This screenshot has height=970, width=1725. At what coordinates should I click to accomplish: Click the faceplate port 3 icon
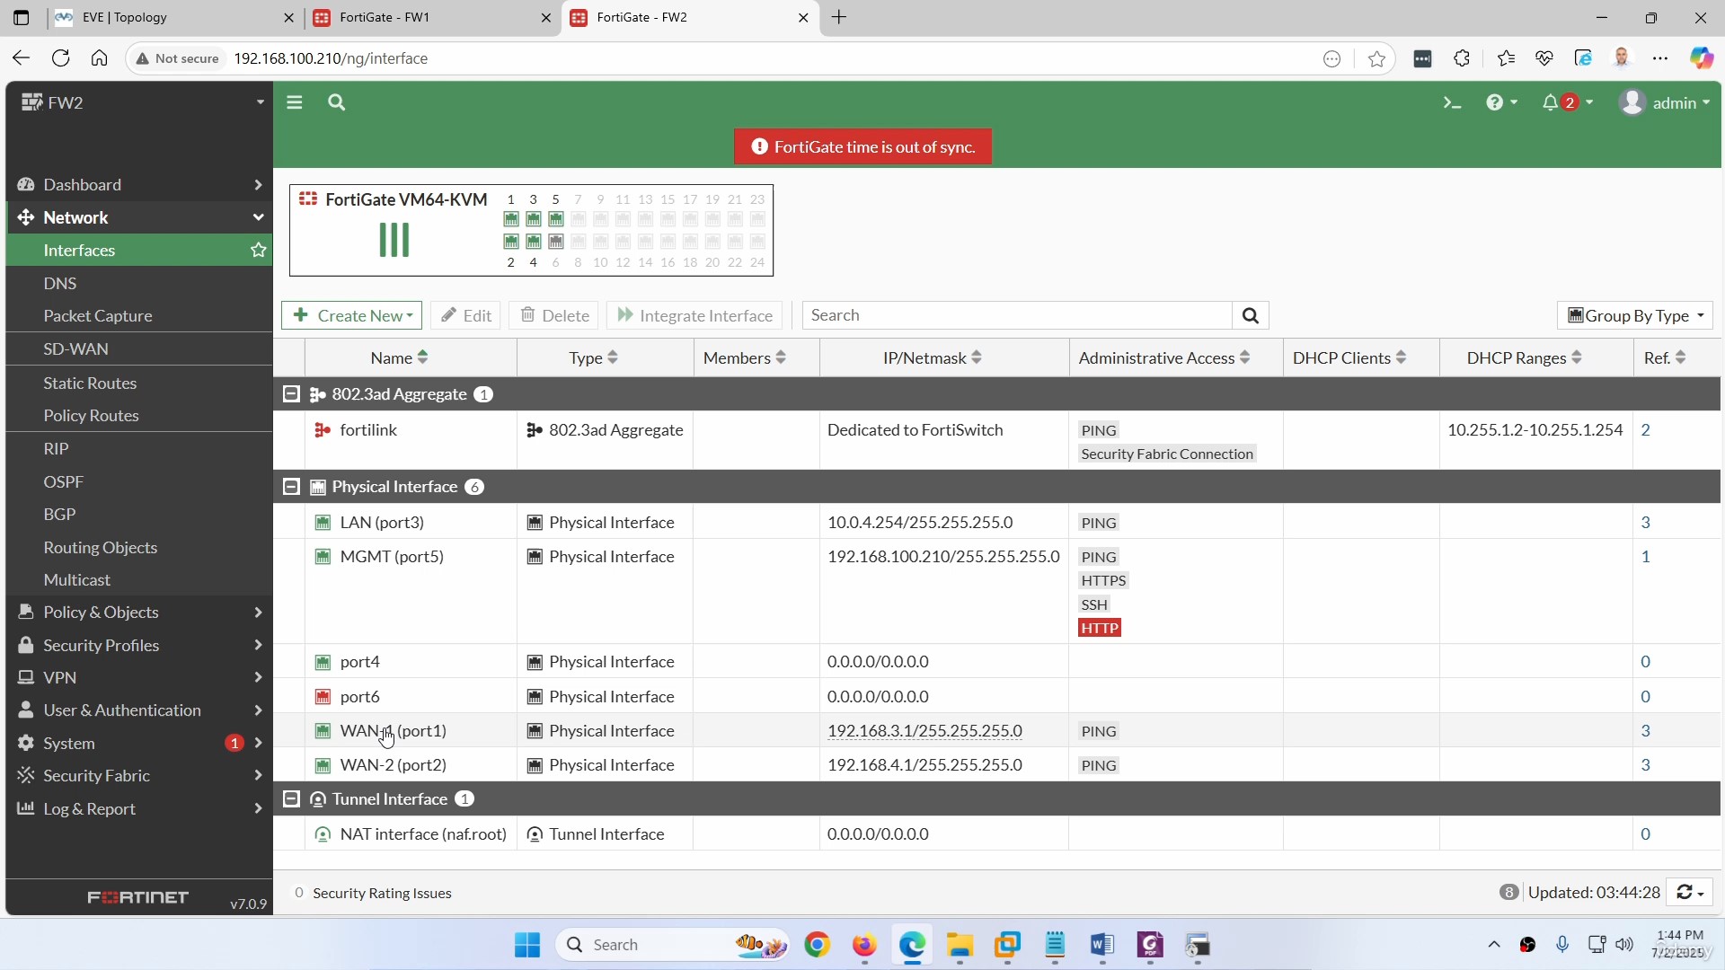(534, 219)
